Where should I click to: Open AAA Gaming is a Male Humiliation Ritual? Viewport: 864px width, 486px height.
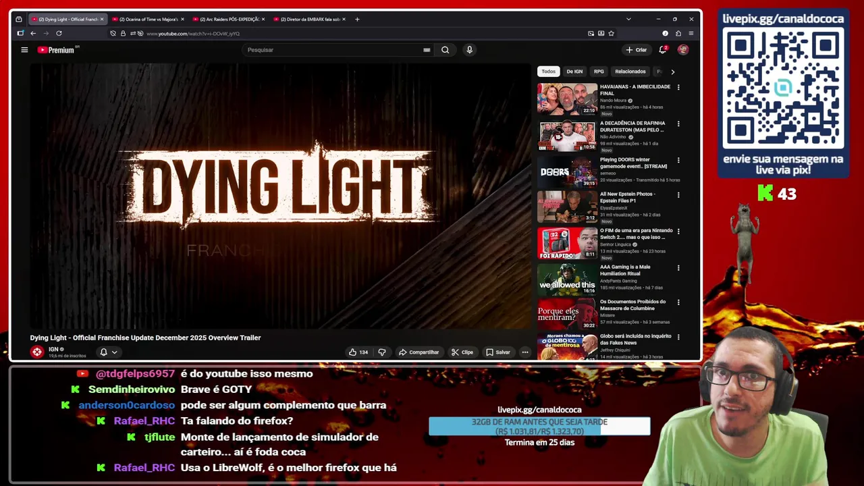567,279
